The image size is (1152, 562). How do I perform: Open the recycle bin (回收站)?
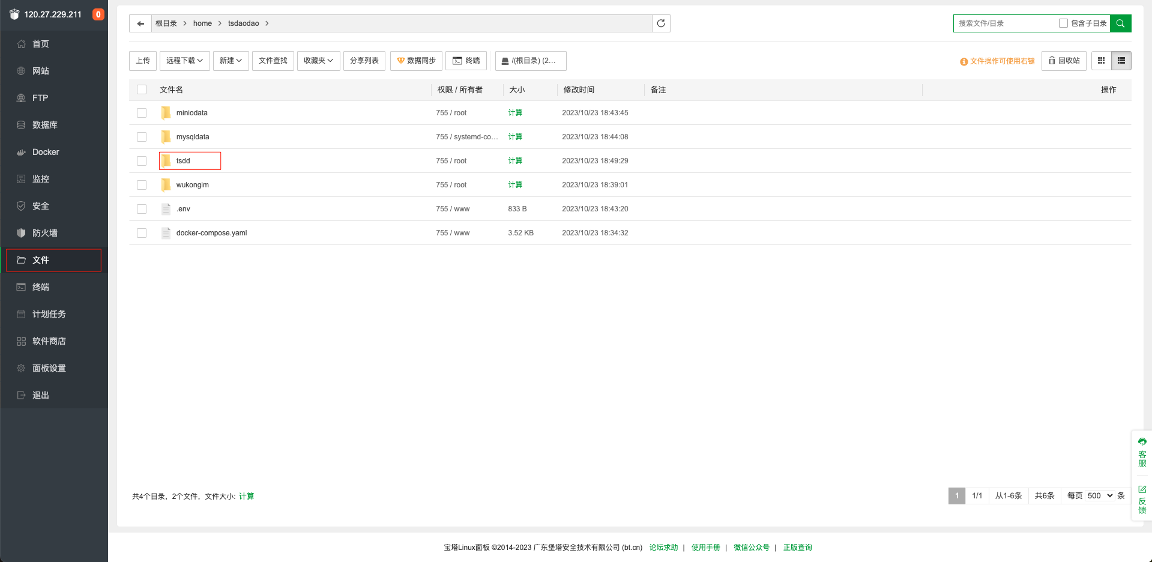pos(1064,61)
